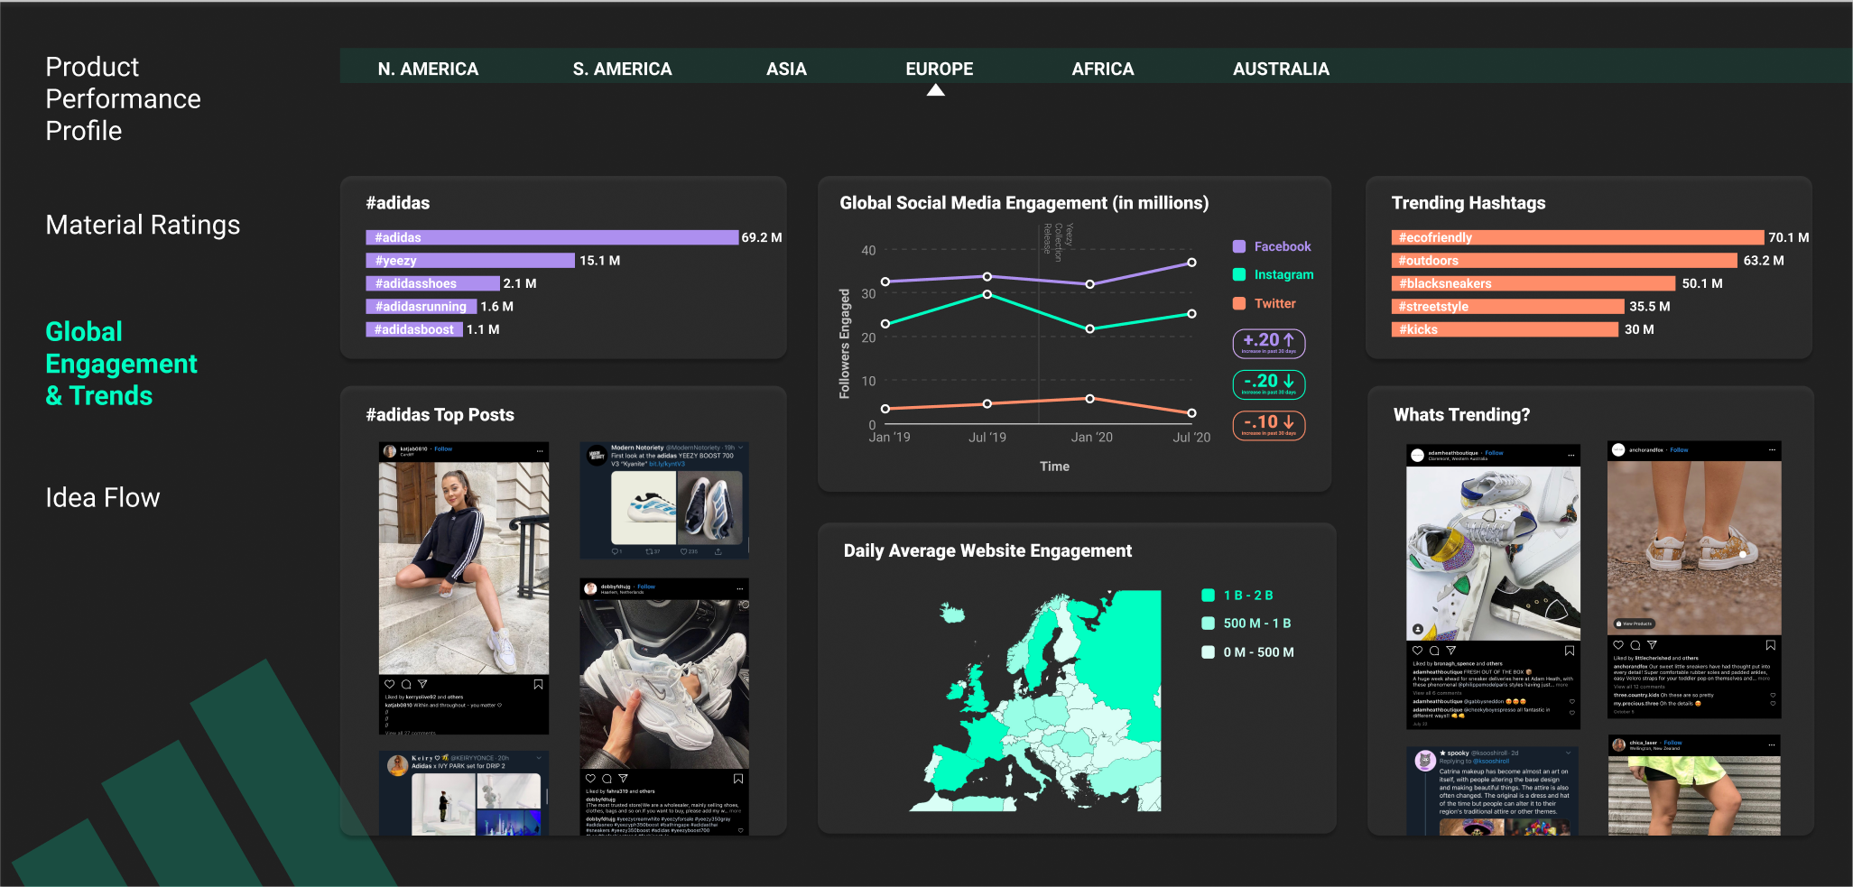Select the #ecofriendly hashtag bar
1853x887 pixels.
tap(1577, 237)
